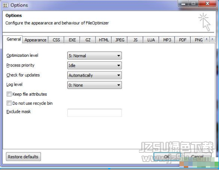This screenshot has width=219, height=170.
Task: Open the EXE tab
Action: 72,40
